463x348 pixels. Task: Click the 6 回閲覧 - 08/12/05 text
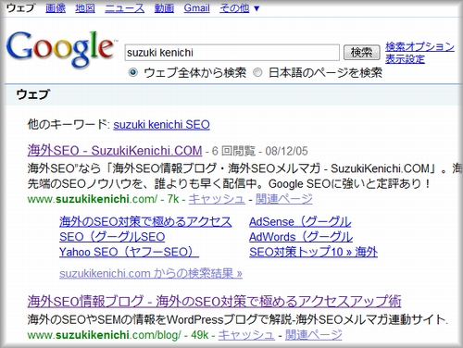pos(259,151)
